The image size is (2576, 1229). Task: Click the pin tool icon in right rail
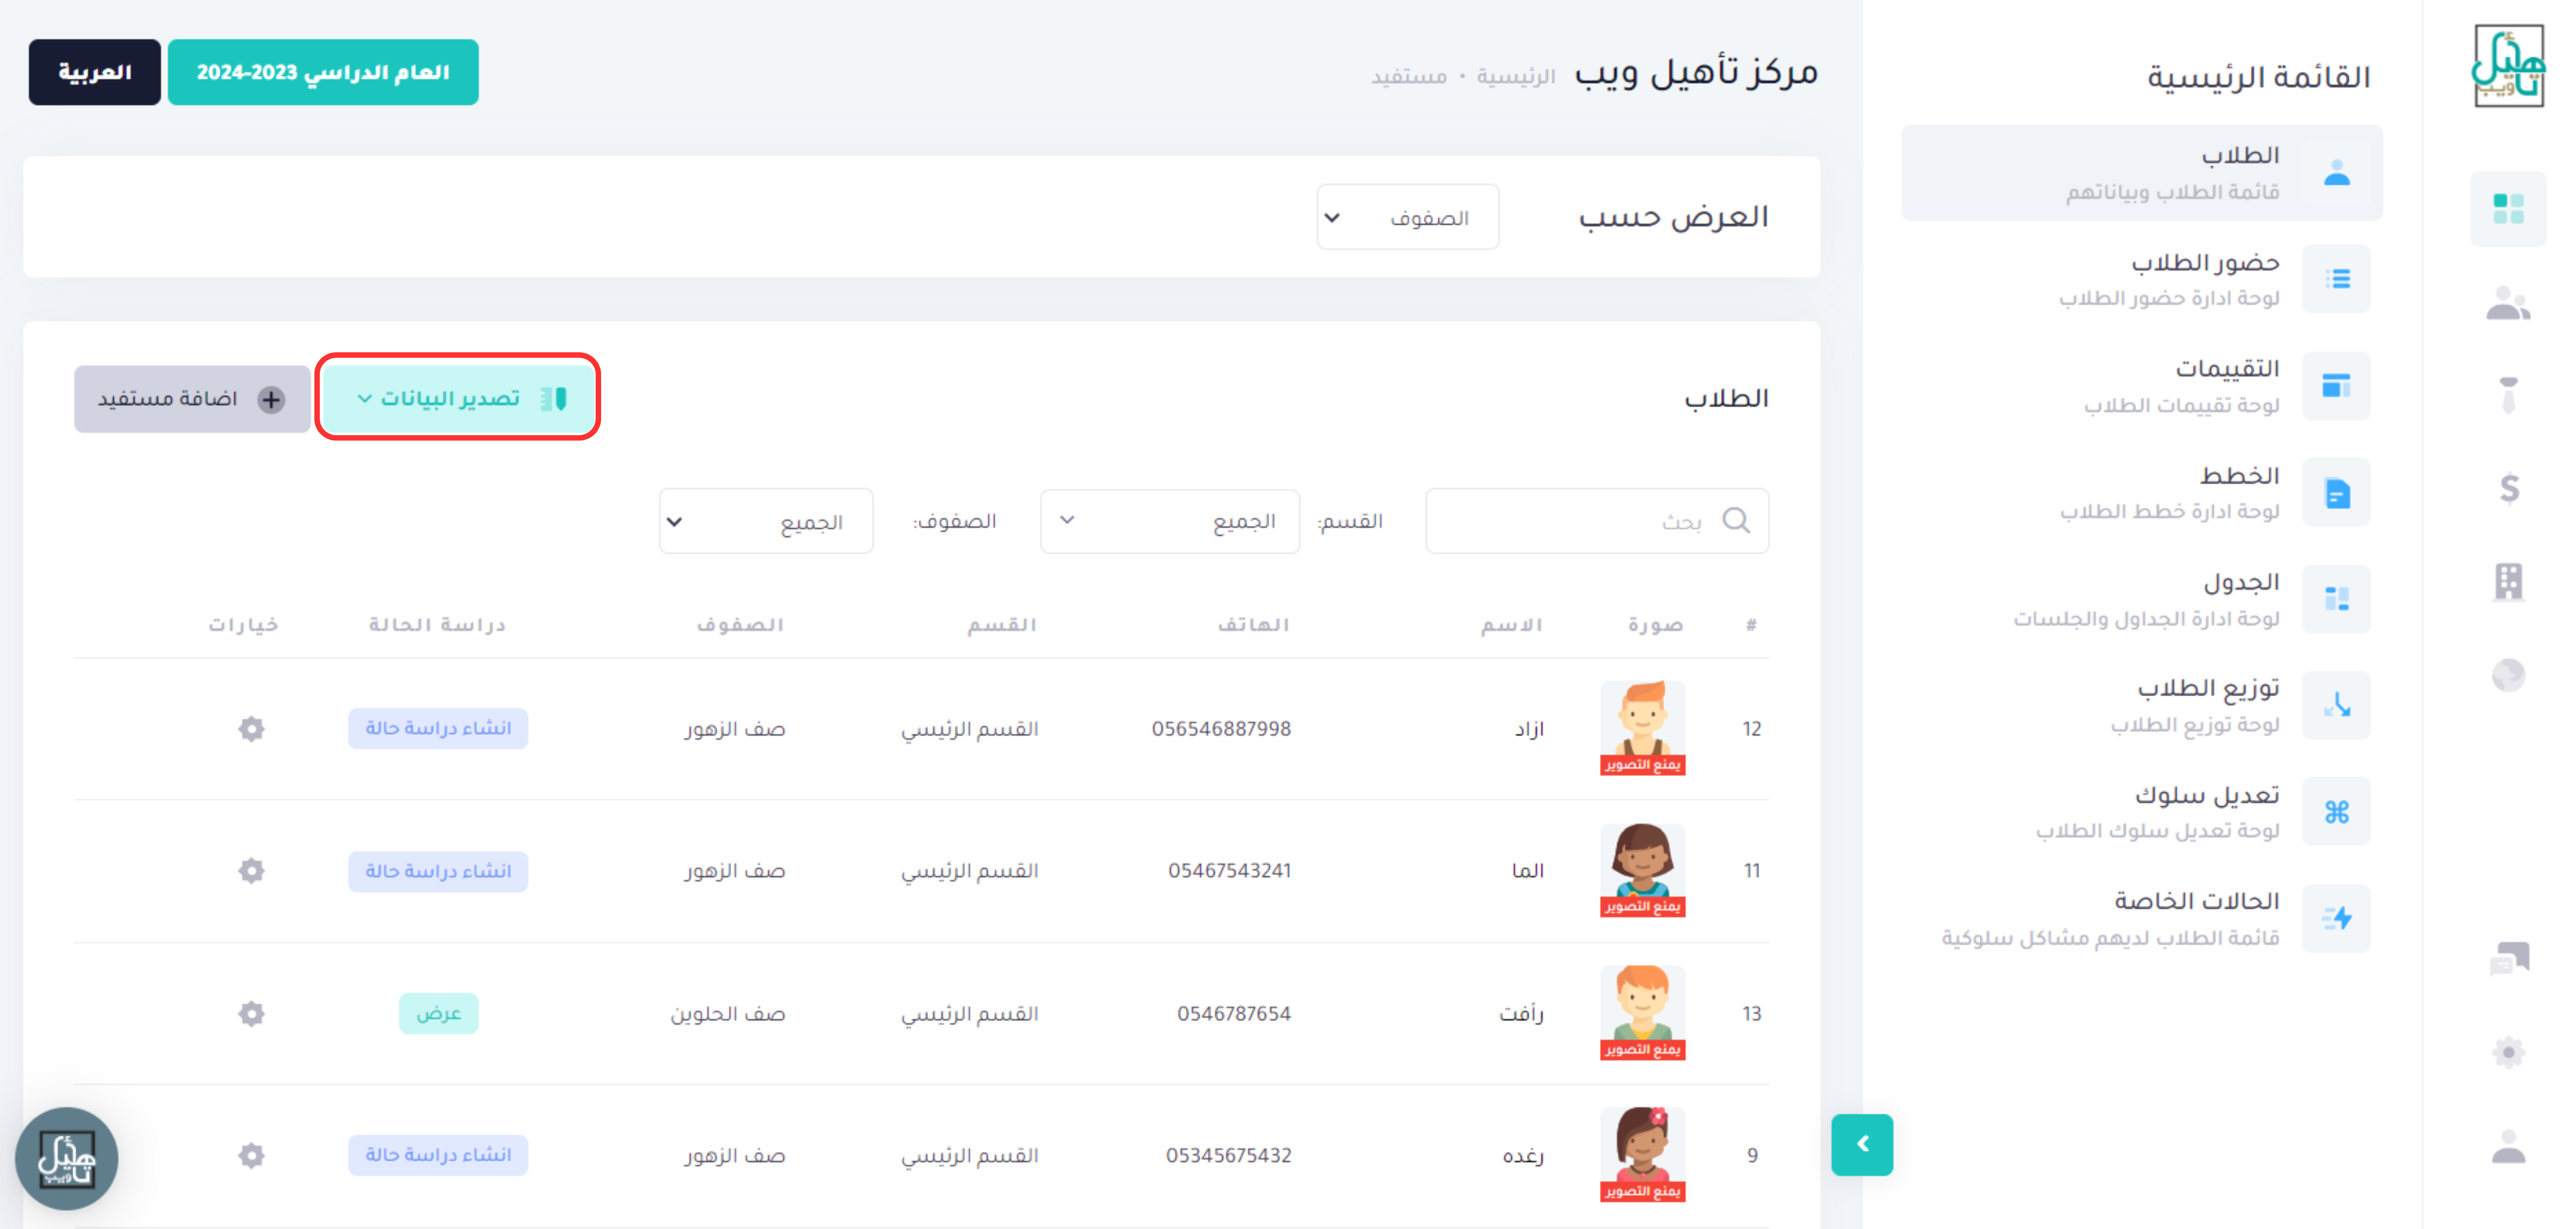tap(2509, 395)
